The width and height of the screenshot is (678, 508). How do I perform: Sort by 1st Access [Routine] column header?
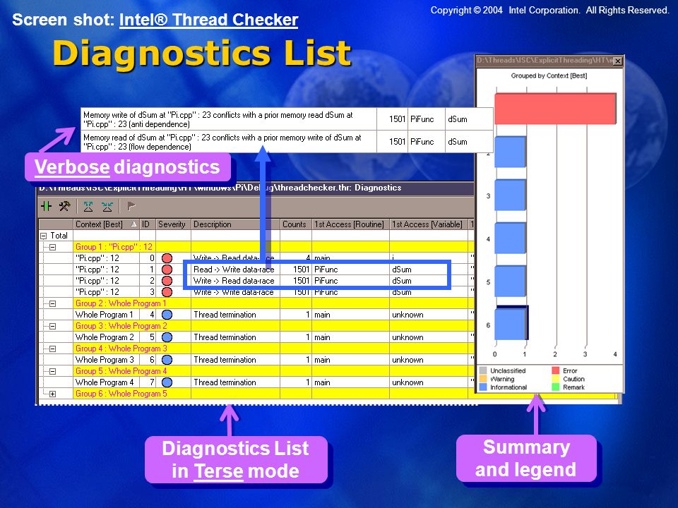(x=350, y=224)
